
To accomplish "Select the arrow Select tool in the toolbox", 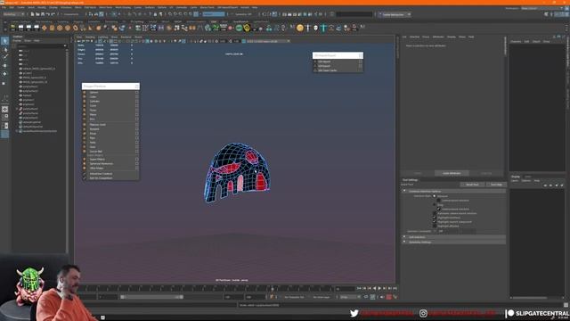I will pos(4,41).
